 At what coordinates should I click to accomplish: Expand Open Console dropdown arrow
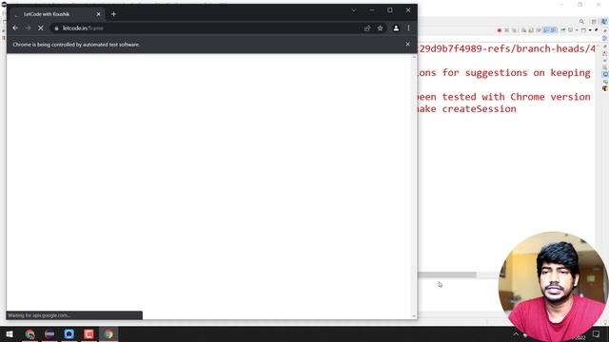590,29
